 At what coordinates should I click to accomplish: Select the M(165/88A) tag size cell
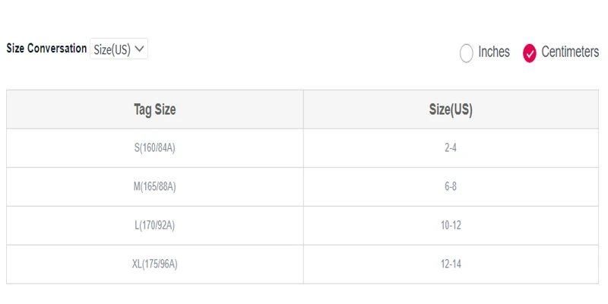pyautogui.click(x=155, y=187)
